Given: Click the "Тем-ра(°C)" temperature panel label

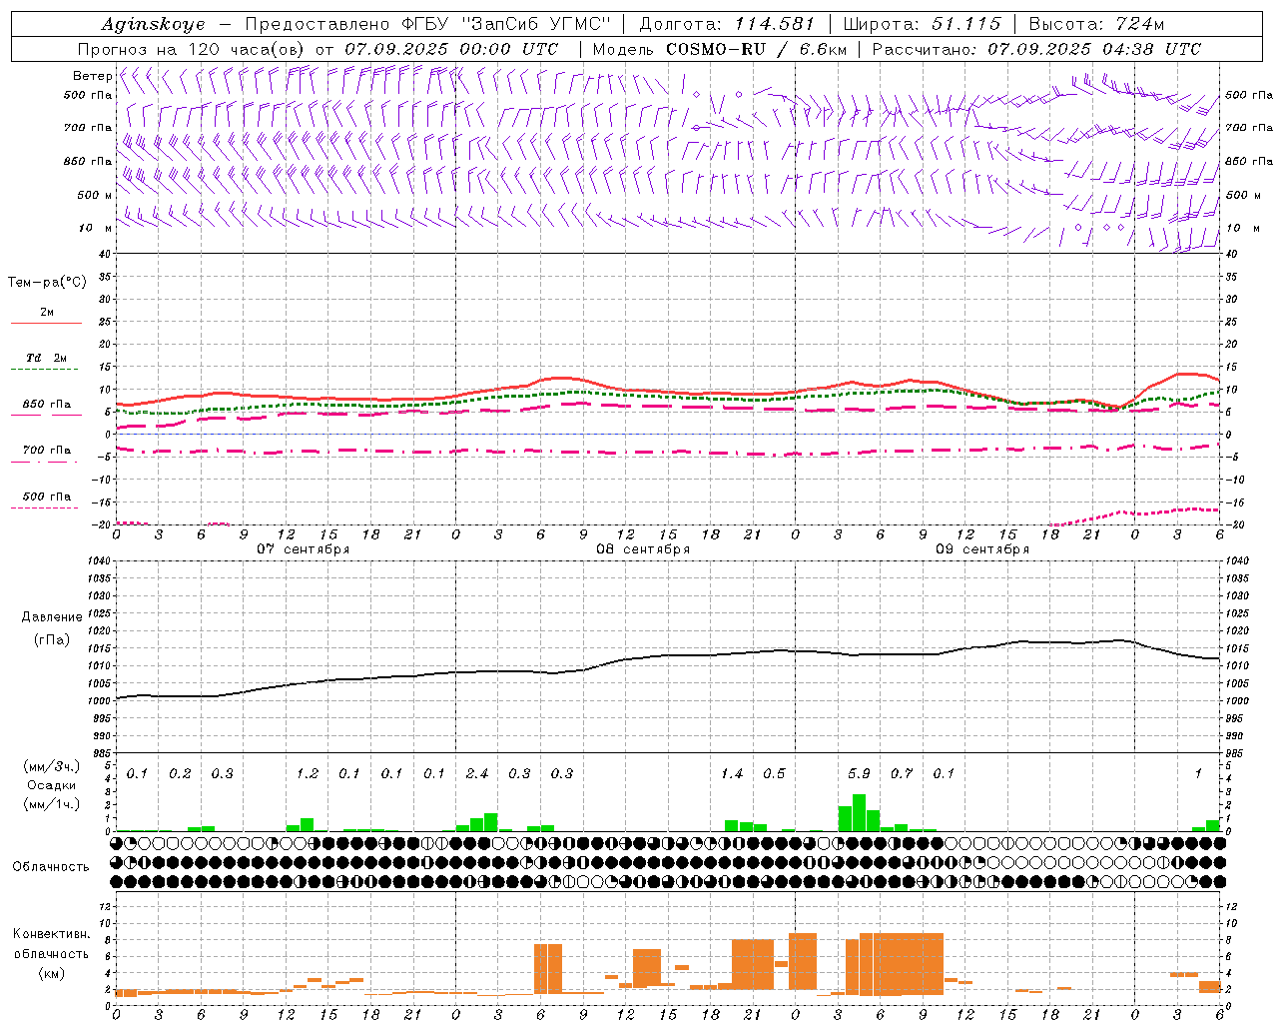Looking at the screenshot, I should (47, 283).
